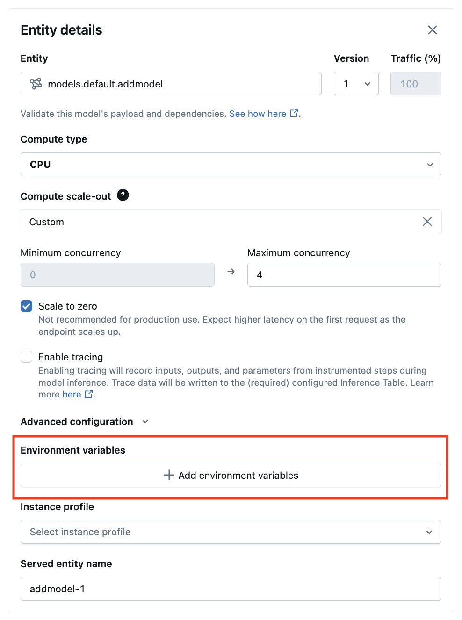Uncheck the Scale to zero checkbox
This screenshot has width=462, height=620.
(x=26, y=306)
